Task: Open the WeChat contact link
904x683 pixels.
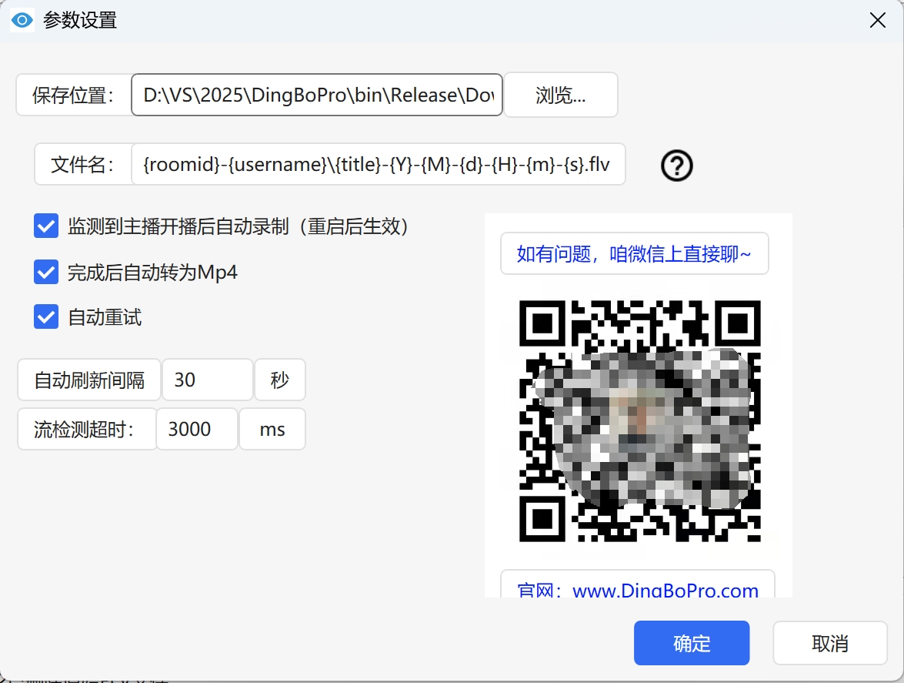Action: point(634,253)
